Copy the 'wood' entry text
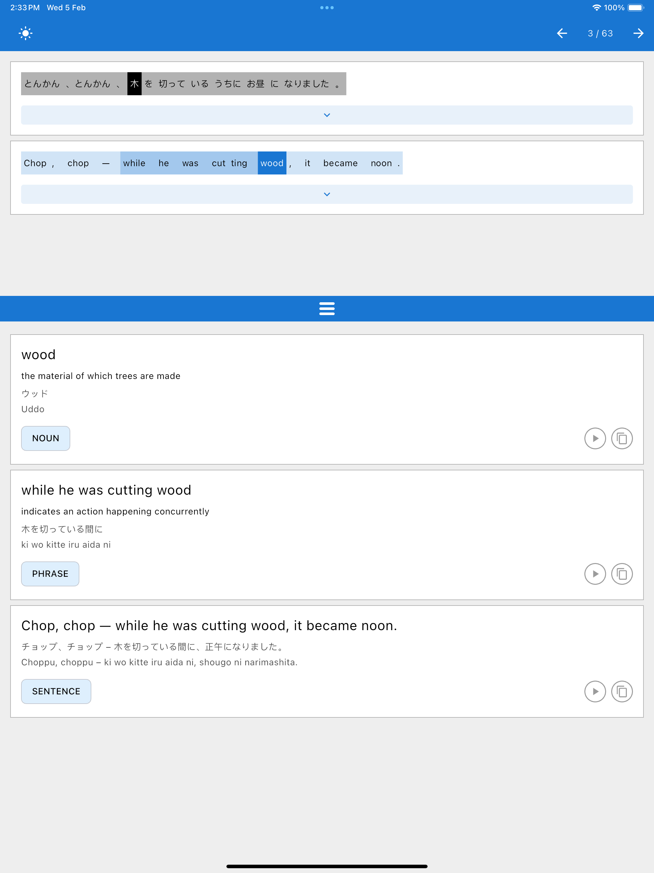Viewport: 654px width, 873px height. pyautogui.click(x=622, y=438)
